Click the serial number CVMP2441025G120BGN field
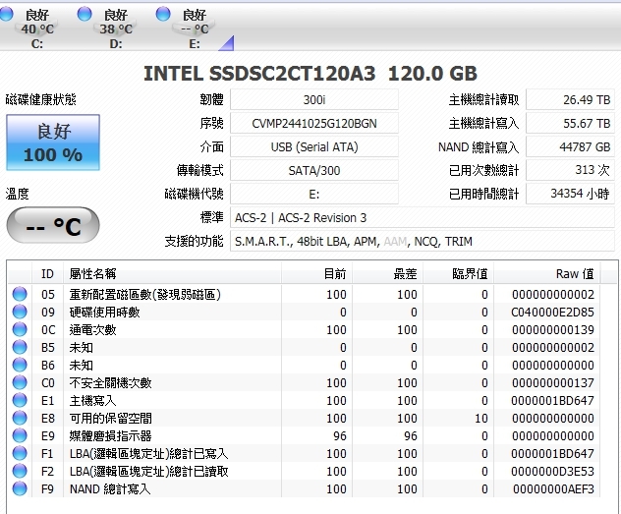Screen dimensions: 621x514 pos(314,124)
